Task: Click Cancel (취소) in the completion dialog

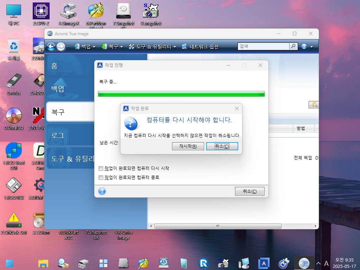Action: tap(222, 146)
